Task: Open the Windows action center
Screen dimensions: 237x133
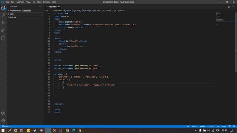Action: click(231, 130)
